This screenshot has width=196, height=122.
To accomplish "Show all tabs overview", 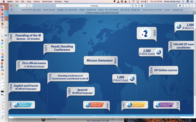I will [x=192, y=6].
